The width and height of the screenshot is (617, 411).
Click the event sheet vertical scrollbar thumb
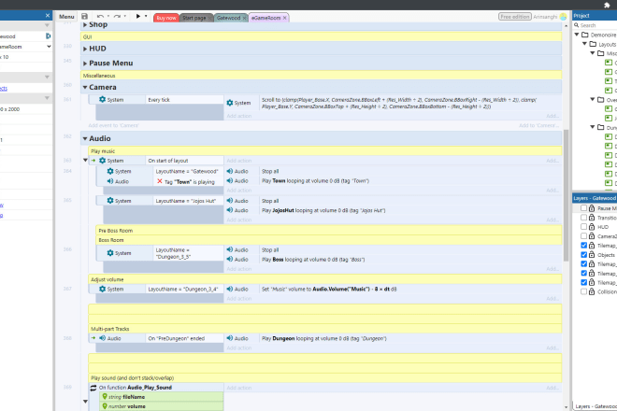[x=566, y=195]
